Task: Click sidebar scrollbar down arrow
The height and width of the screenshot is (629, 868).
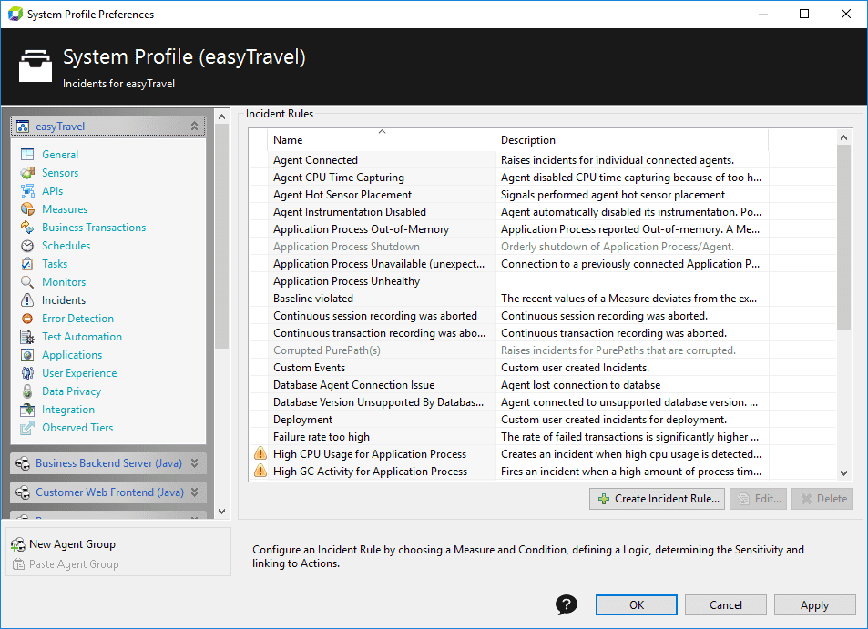Action: coord(222,512)
